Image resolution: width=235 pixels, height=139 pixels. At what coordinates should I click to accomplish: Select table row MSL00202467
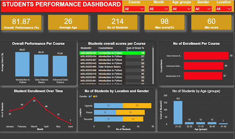(112, 60)
